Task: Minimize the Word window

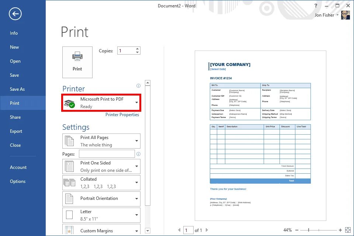Action: (326, 6)
